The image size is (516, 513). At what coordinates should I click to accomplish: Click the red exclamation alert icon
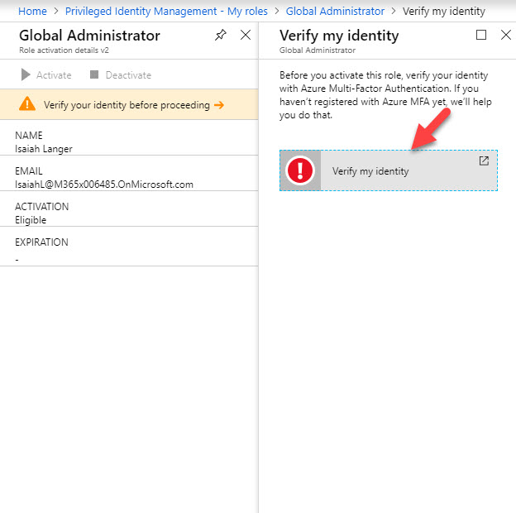[300, 170]
